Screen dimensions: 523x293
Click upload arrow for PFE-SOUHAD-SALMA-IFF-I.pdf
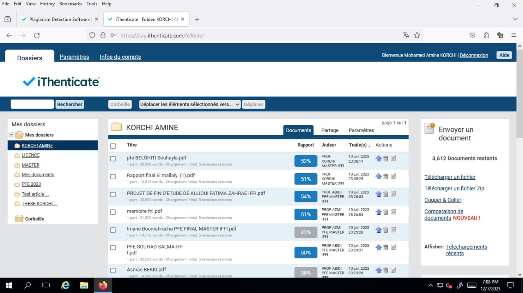pos(378,247)
